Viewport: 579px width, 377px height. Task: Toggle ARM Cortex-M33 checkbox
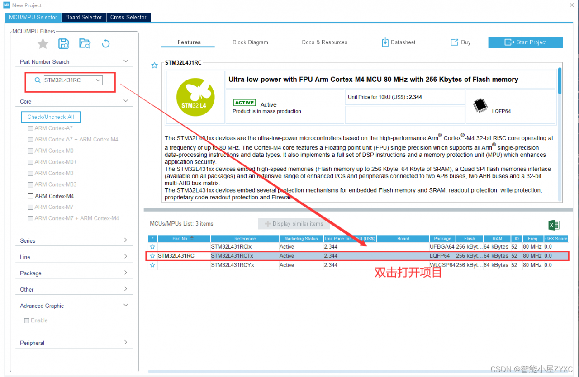point(30,185)
